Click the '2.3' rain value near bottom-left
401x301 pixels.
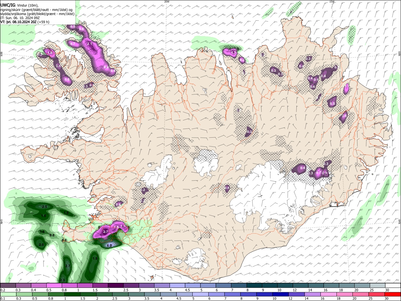point(62,280)
